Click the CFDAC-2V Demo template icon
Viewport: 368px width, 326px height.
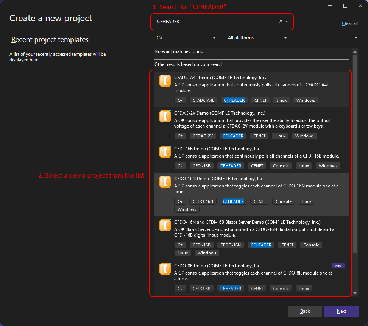[x=165, y=116]
